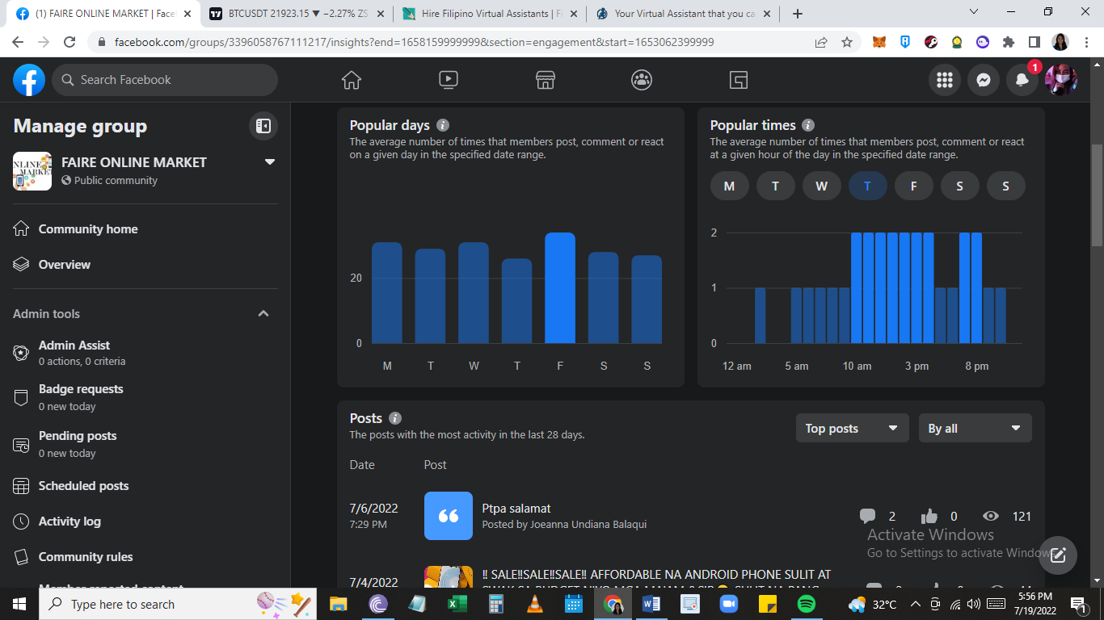Click the FAIRE ONLINE MARKET group name
The width and height of the screenshot is (1104, 620).
pos(134,162)
